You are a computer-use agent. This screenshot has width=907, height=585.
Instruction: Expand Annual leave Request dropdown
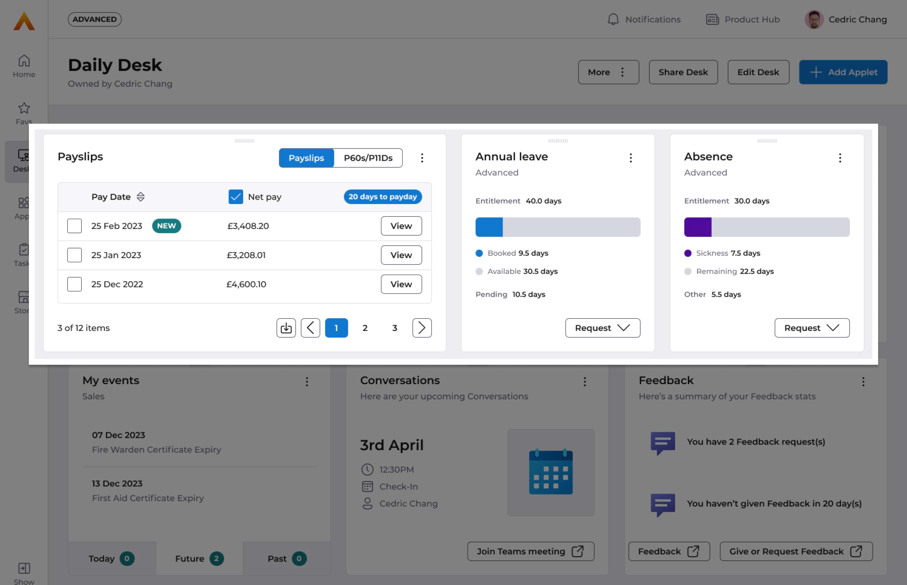pos(603,328)
